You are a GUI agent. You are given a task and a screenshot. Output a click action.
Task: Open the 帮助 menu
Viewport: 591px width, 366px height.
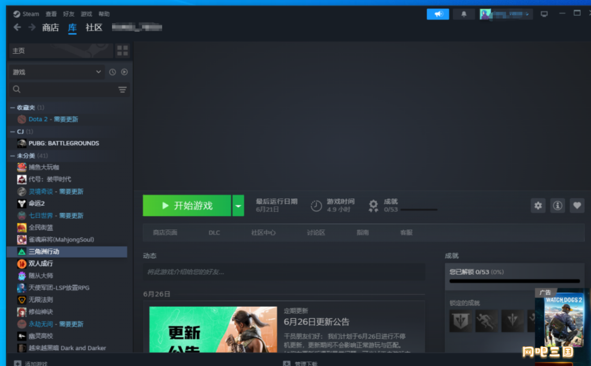104,14
